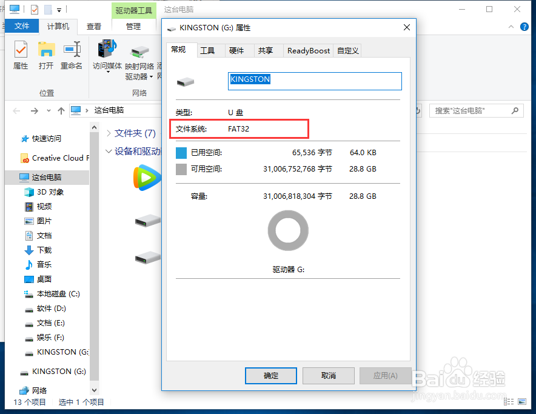Click the search magnifier icon
The image size is (536, 414).
(x=515, y=110)
